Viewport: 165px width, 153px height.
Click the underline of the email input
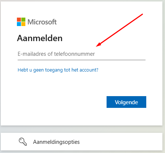(82, 60)
